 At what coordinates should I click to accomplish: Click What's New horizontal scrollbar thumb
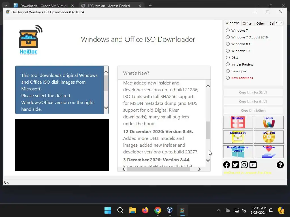click(x=159, y=169)
